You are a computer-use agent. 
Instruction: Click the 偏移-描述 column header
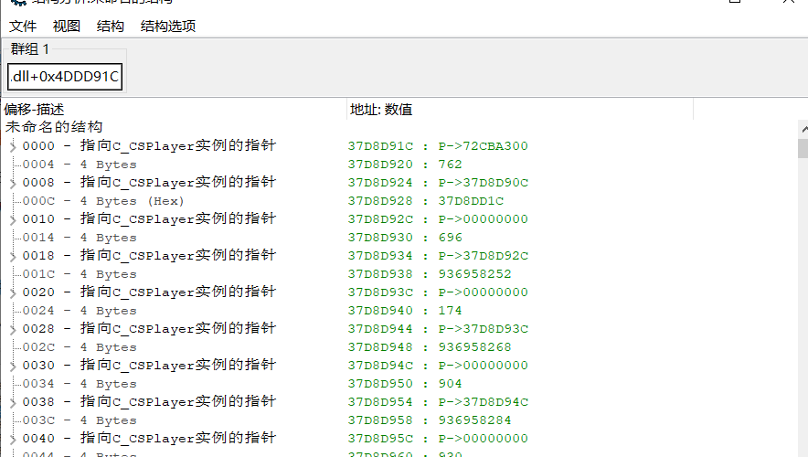[174, 110]
